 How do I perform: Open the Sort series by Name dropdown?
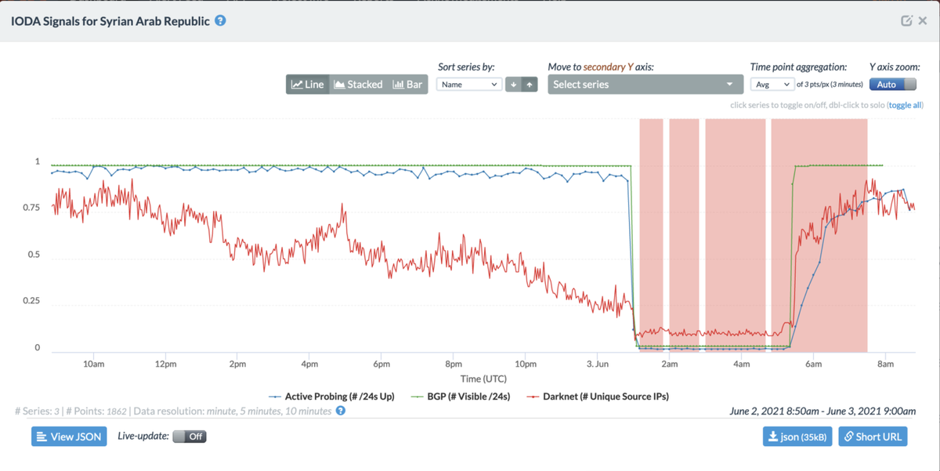click(x=468, y=85)
